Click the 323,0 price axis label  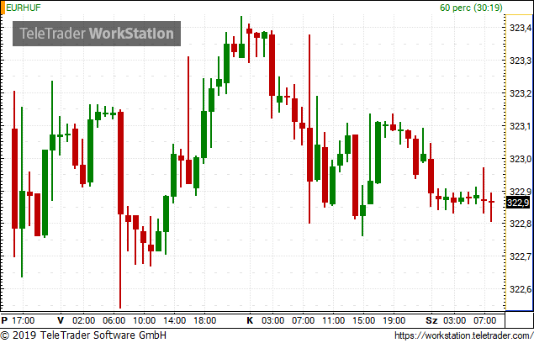pos(520,159)
